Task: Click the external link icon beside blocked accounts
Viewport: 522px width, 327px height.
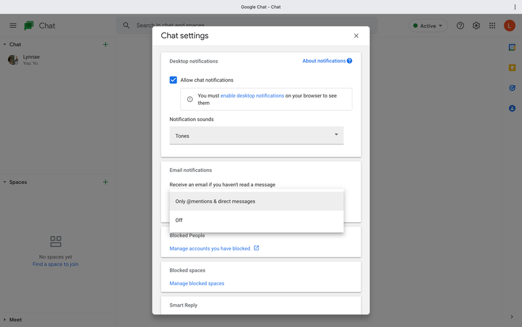Action: (x=256, y=248)
